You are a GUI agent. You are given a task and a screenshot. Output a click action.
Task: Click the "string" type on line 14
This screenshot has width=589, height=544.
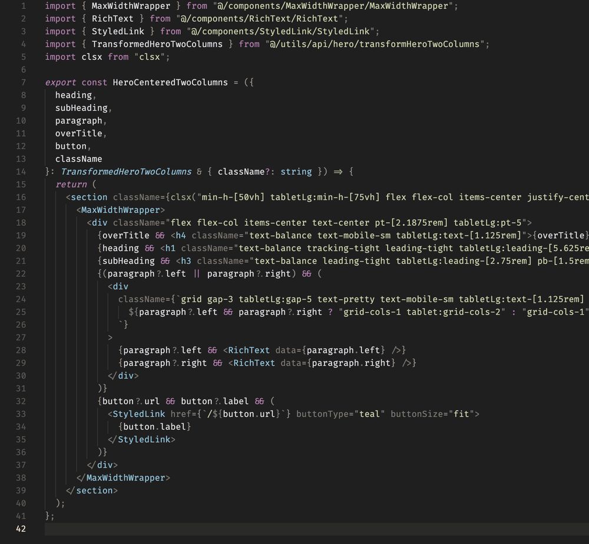296,172
